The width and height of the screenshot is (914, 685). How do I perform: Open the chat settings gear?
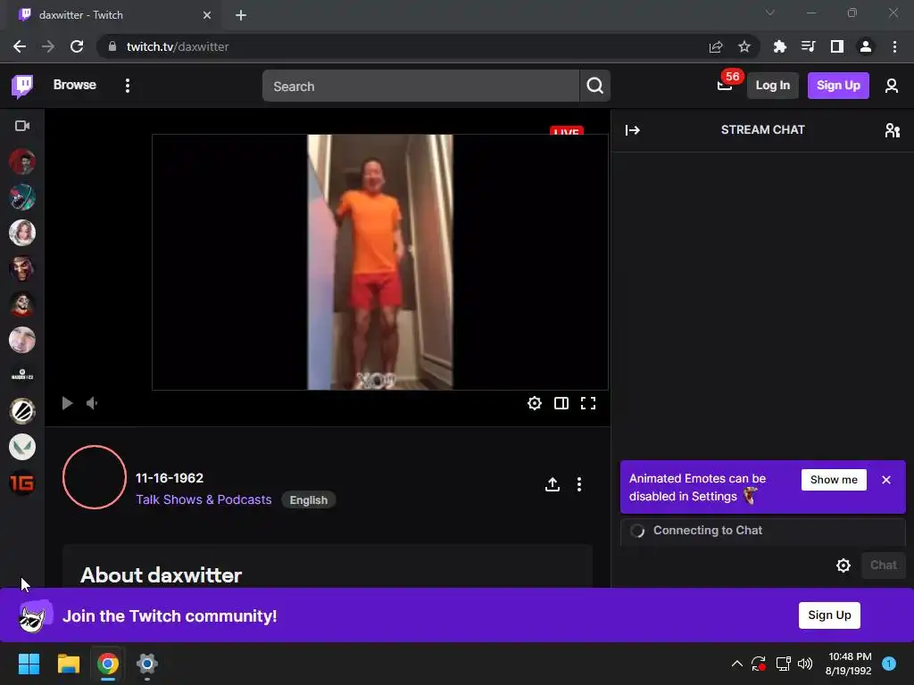[x=843, y=565]
